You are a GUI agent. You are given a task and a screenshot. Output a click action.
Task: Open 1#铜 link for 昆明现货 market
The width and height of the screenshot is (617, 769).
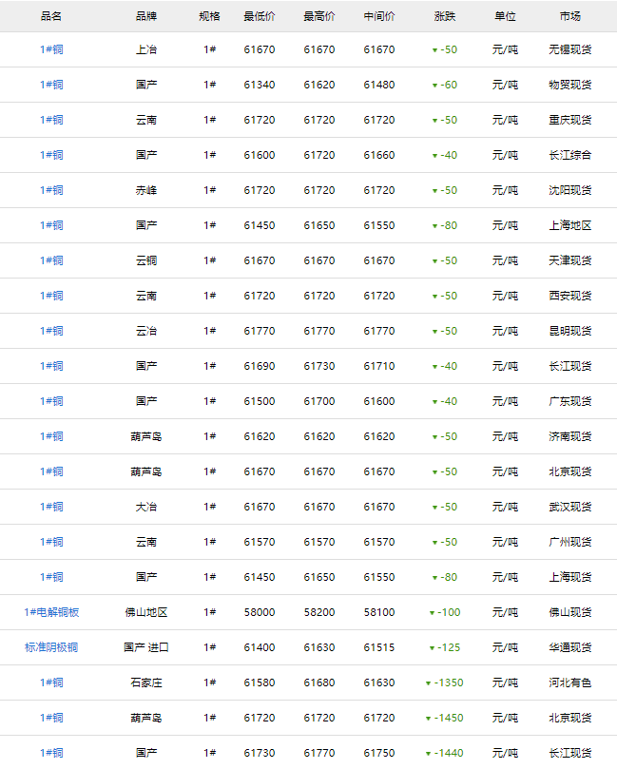[51, 331]
